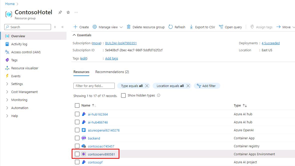Screen dimensions: 295x166
Task: Switch to the Resources tab
Action: coord(81,72)
